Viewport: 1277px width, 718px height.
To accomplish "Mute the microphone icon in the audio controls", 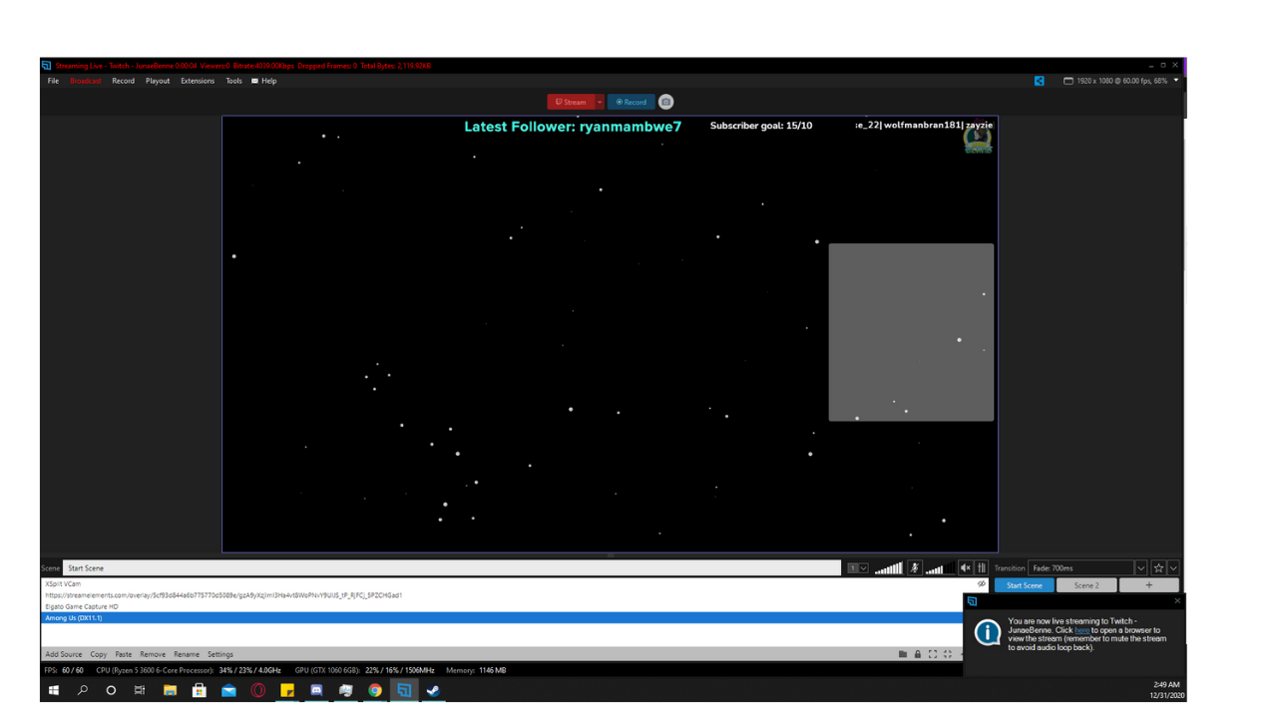I will [x=914, y=567].
